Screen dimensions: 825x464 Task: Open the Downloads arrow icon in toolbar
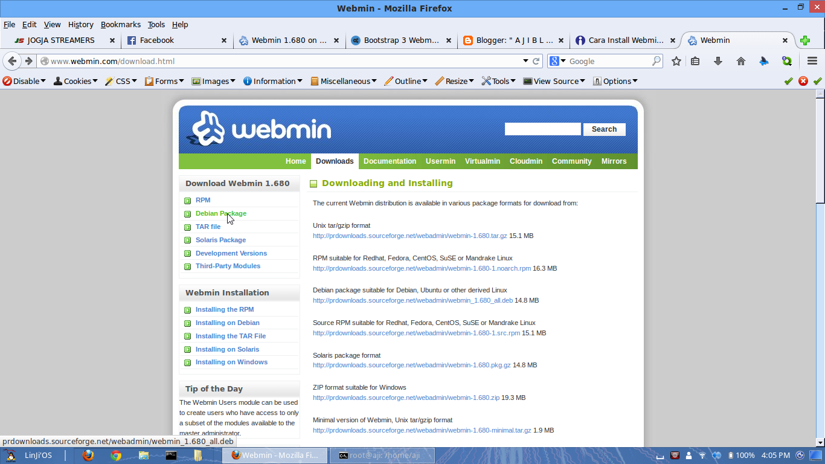(x=718, y=61)
